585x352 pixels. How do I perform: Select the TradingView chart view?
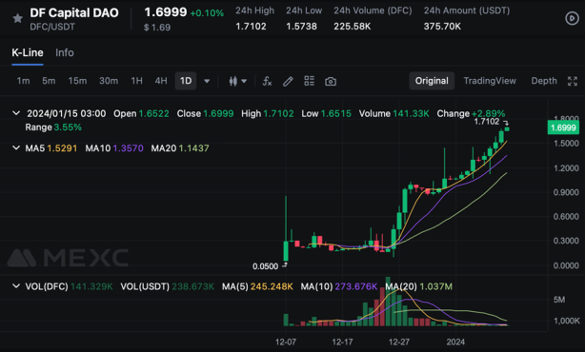[x=490, y=81]
